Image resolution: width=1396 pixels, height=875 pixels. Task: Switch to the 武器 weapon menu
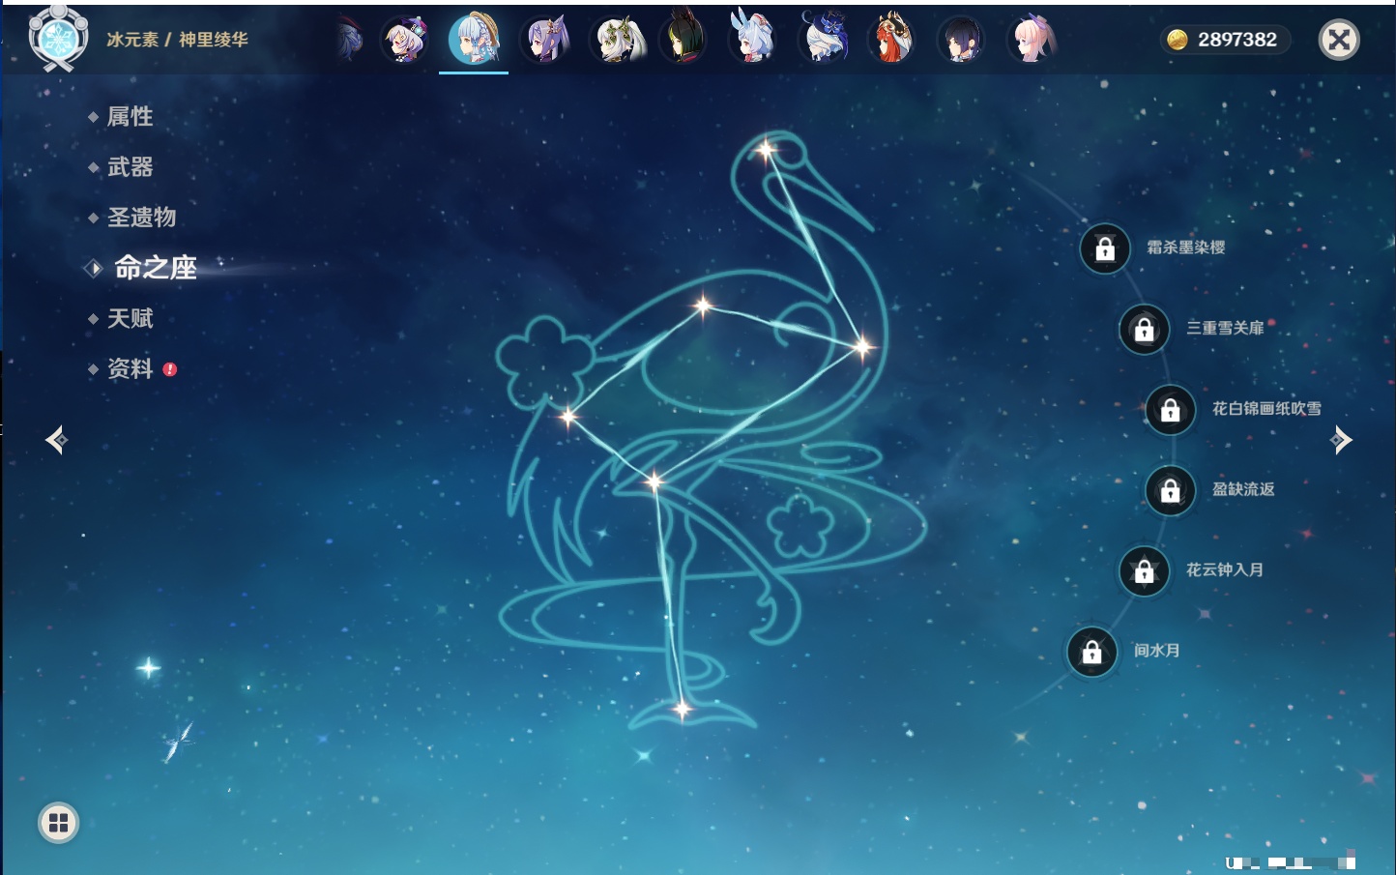coord(130,167)
